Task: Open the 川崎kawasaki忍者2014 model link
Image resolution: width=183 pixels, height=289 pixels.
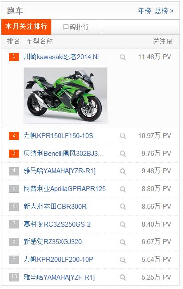Action: tap(64, 57)
